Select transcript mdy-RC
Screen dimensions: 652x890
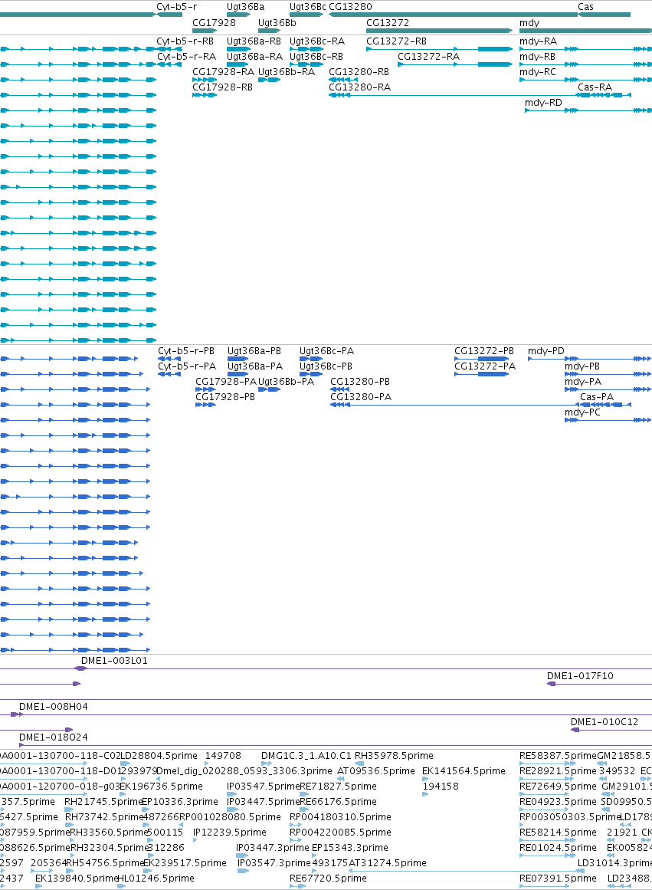[537, 72]
